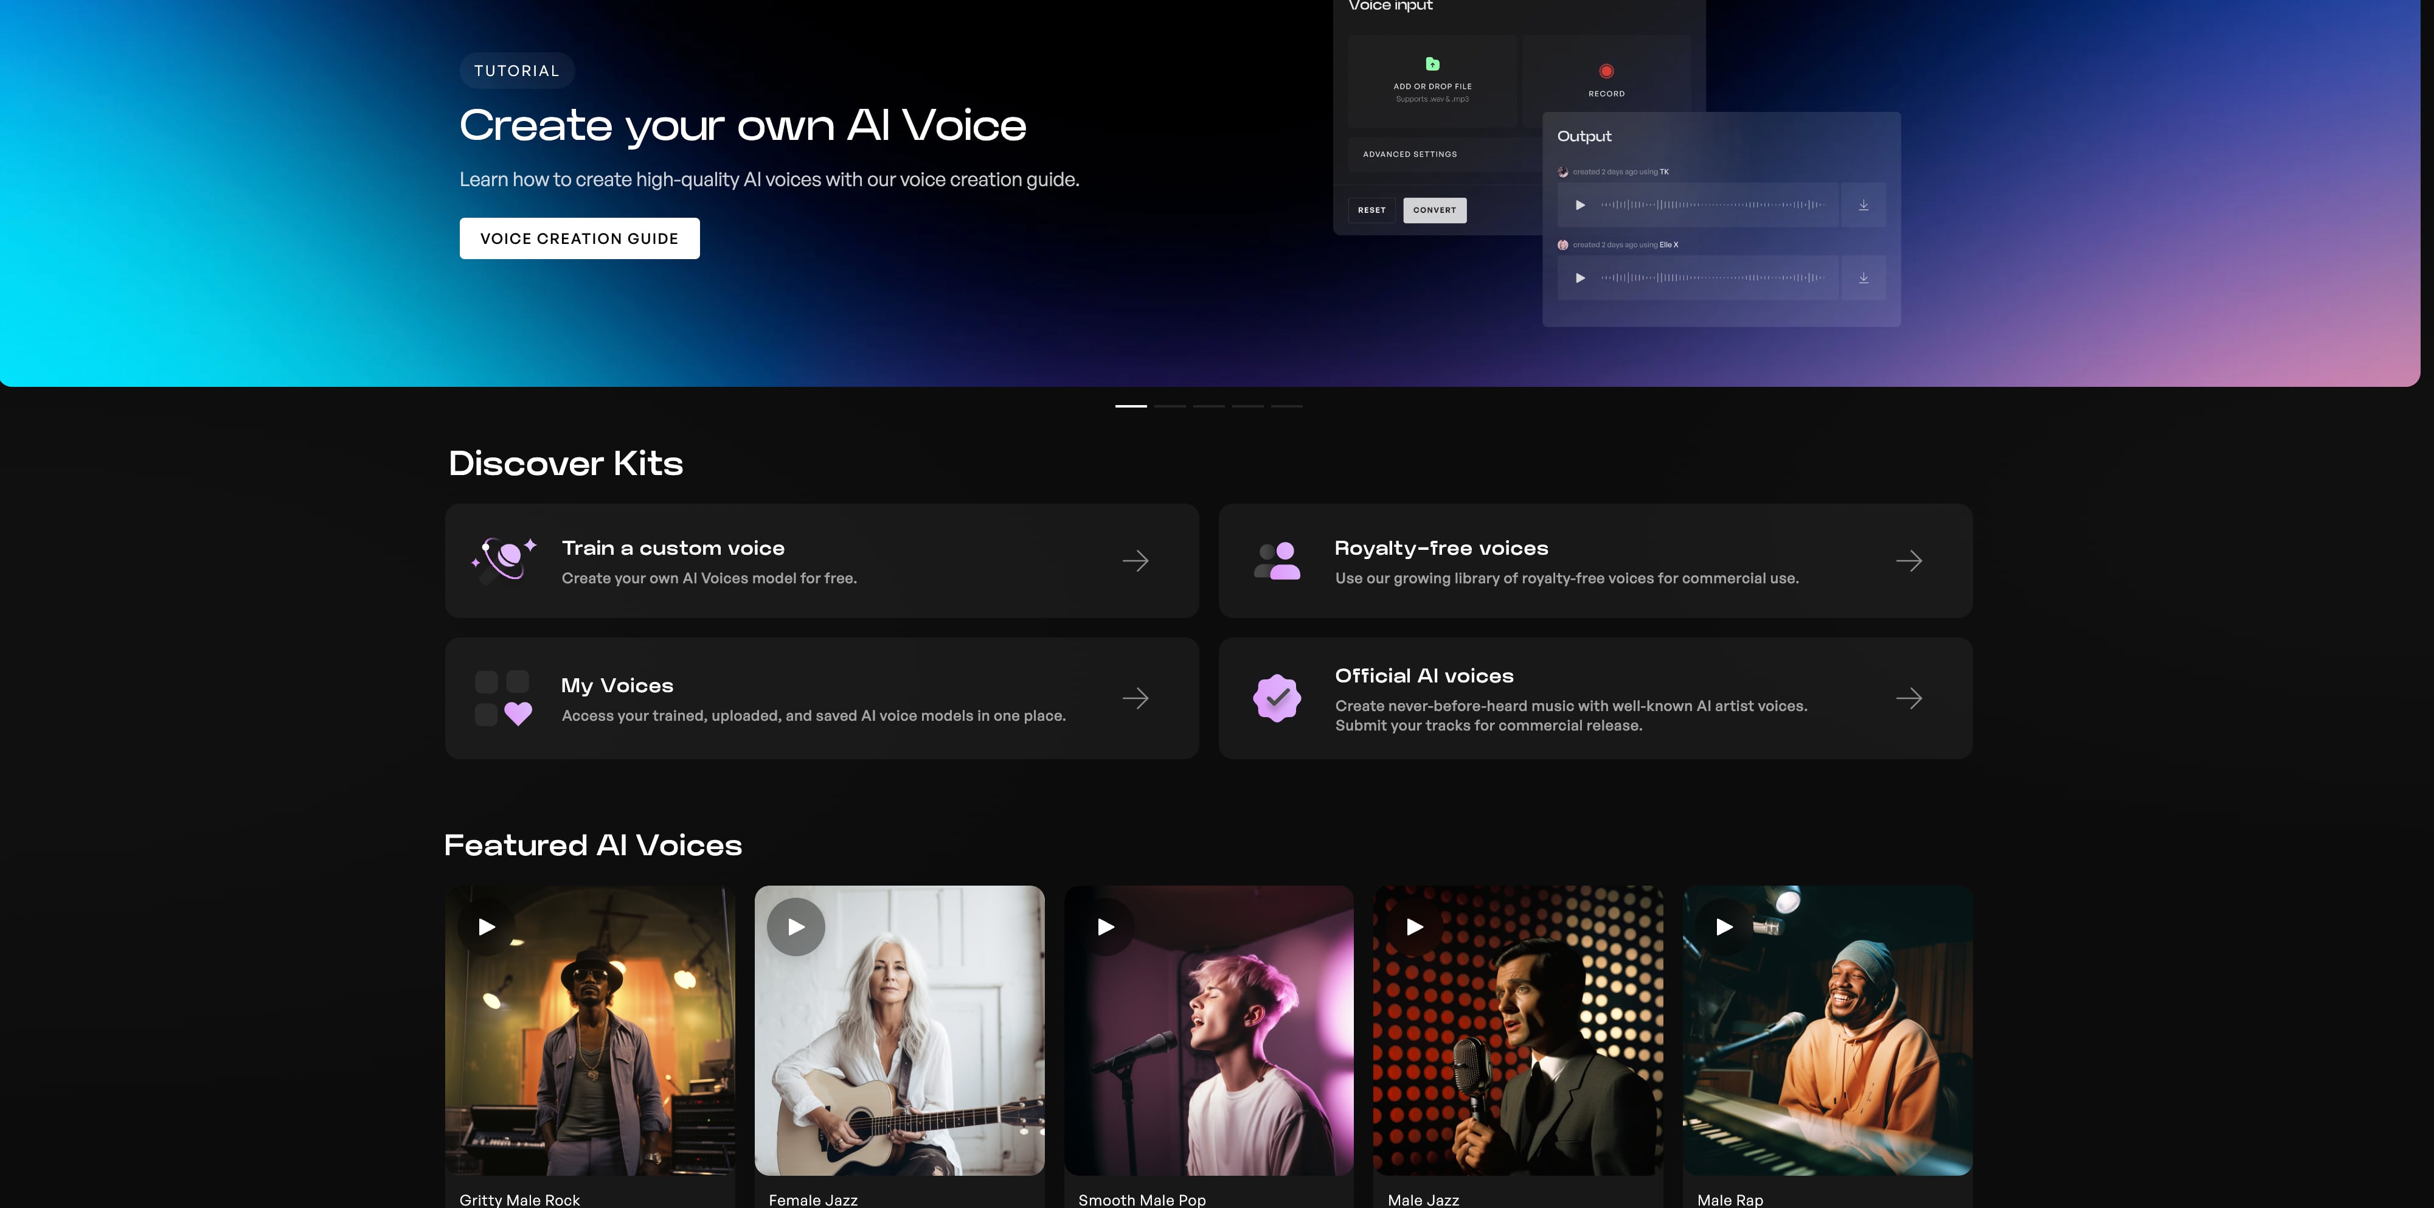Click the arrow on Train a custom voice

(x=1135, y=561)
